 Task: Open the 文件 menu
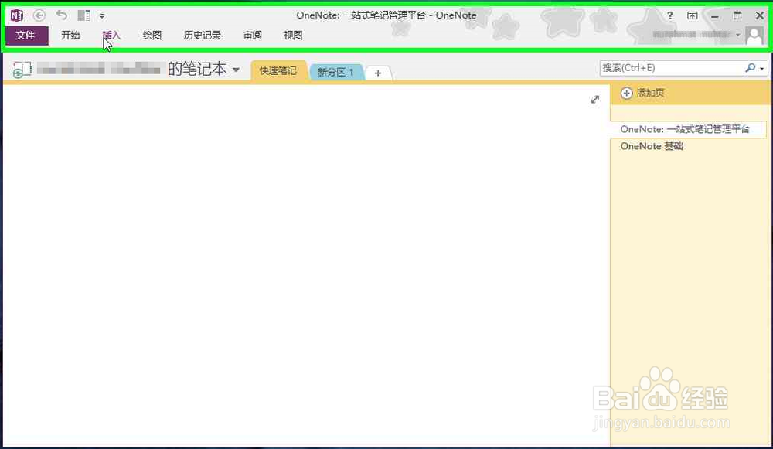tap(27, 35)
